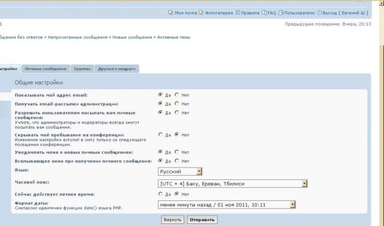Open the date() PHP function link
384x226 pixels.
click(x=91, y=208)
